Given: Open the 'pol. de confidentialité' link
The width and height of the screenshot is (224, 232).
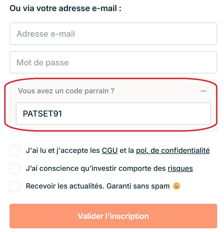Looking at the screenshot, I should (x=173, y=151).
